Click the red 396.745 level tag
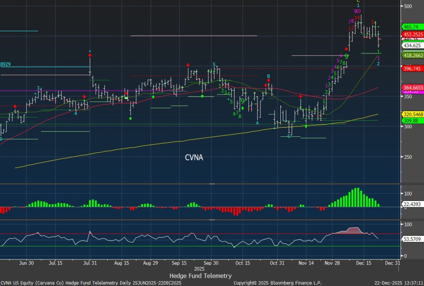The width and height of the screenshot is (424, 286). 412,68
